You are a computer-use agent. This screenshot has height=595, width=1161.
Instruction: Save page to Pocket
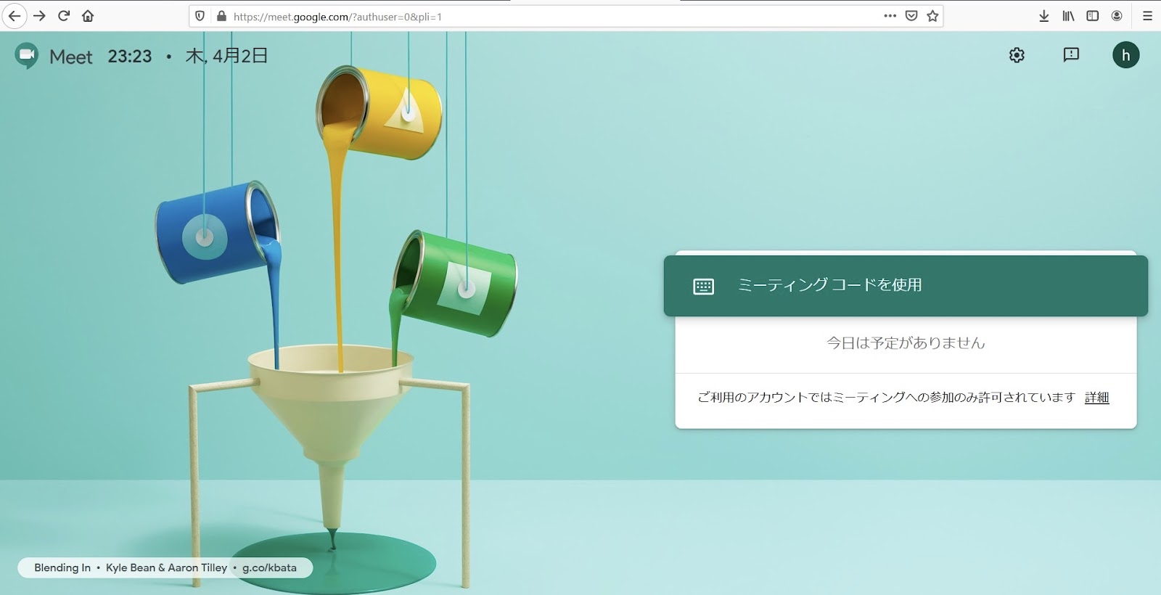[911, 16]
